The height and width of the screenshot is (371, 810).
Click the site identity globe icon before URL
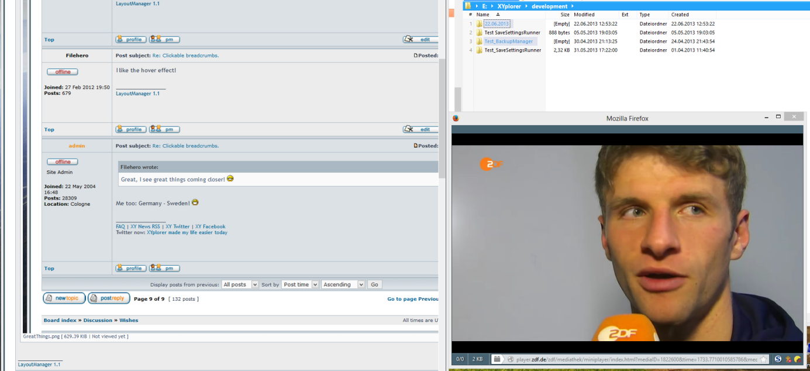tap(511, 359)
